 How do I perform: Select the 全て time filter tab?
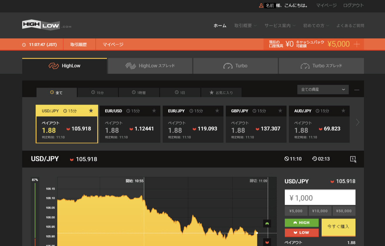click(57, 93)
